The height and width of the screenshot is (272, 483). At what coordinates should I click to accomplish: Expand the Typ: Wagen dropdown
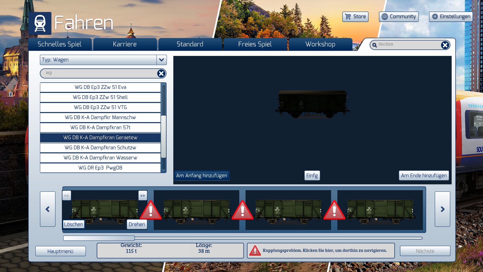162,60
